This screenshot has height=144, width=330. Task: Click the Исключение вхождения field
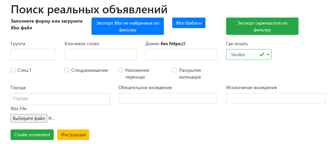pyautogui.click(x=275, y=98)
